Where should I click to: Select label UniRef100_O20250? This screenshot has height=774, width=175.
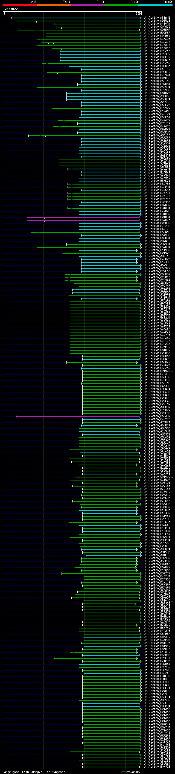[x=157, y=63]
